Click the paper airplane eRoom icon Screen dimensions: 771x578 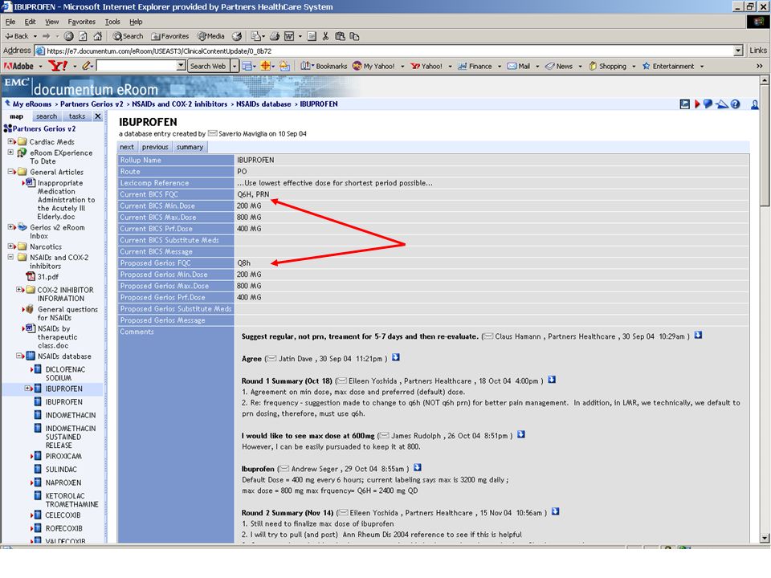point(721,104)
